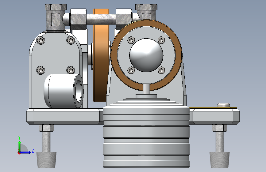The image size is (266, 172).
Task: Select the hex nut under the right base plate
Action: pos(219,128)
